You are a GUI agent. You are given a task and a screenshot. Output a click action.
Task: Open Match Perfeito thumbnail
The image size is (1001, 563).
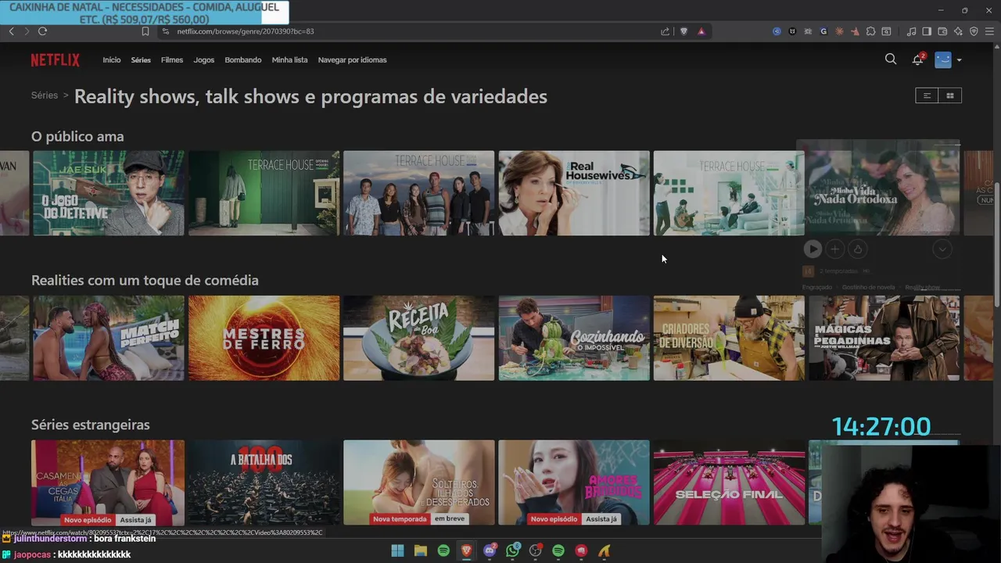tap(109, 338)
